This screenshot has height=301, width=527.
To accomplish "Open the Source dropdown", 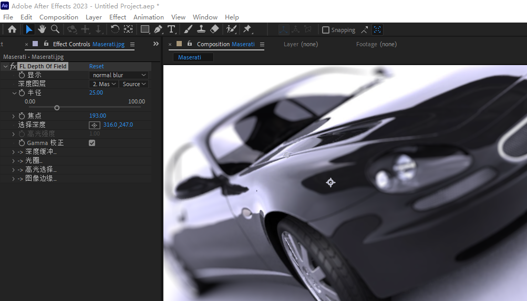I will pyautogui.click(x=134, y=84).
